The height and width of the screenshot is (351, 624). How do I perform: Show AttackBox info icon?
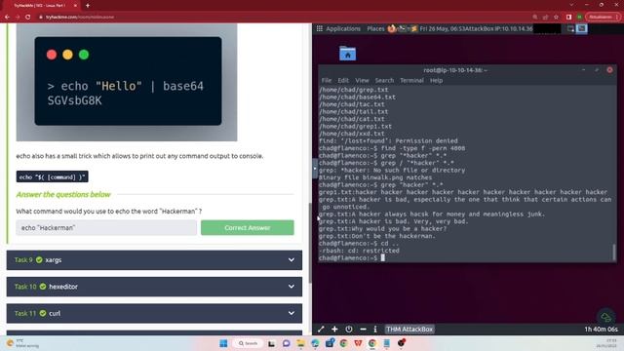[375, 330]
